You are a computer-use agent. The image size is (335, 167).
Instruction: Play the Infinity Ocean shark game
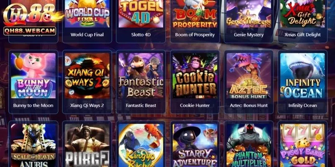tap(302, 76)
